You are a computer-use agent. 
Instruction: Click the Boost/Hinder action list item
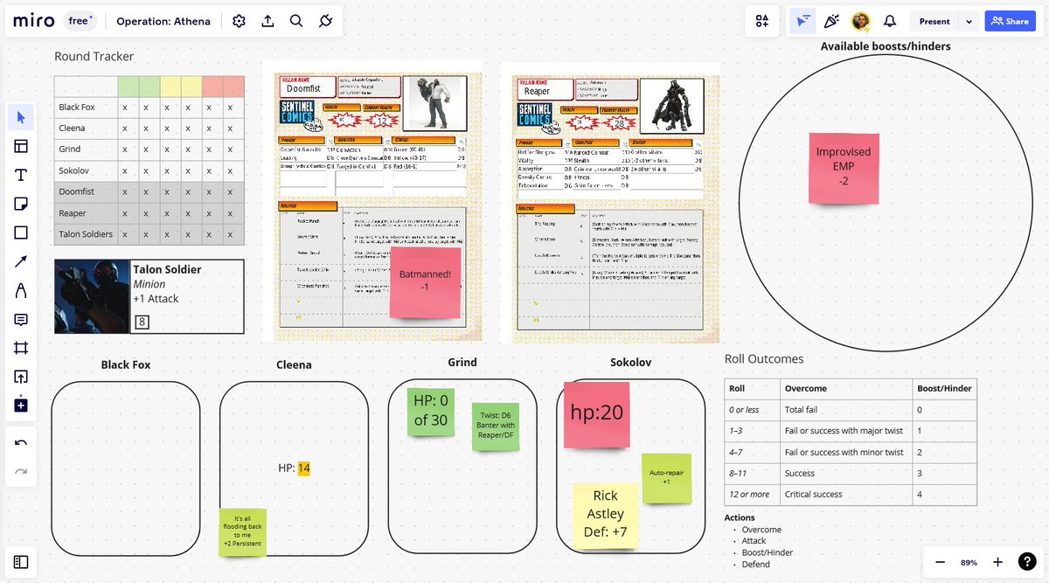(768, 553)
